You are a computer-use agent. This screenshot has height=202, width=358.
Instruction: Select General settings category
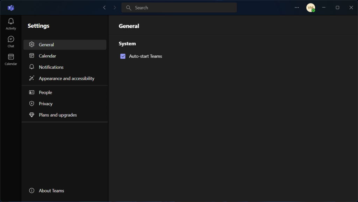(65, 44)
